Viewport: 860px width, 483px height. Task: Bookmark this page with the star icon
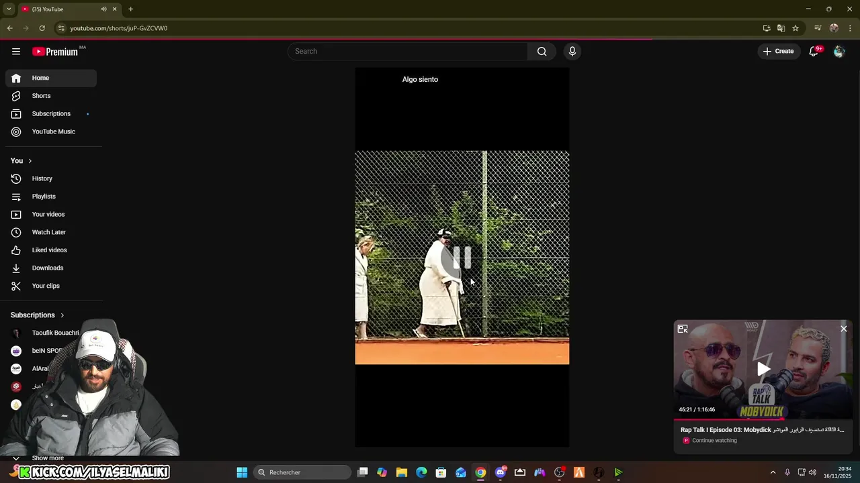pos(795,28)
